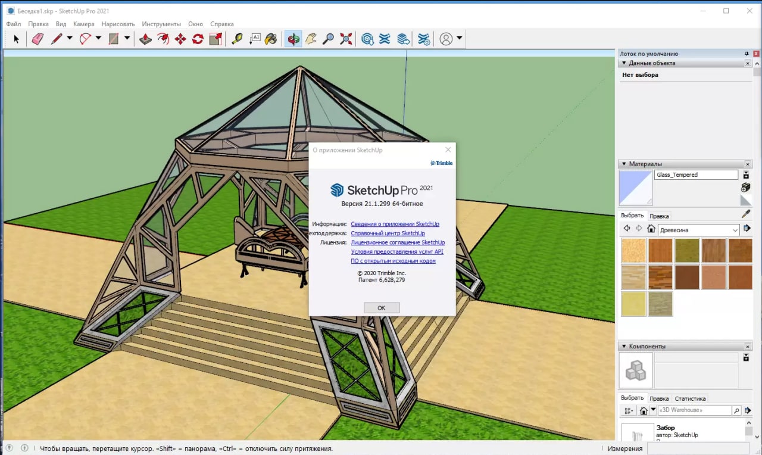Go back in Materials browser
The width and height of the screenshot is (762, 455).
pyautogui.click(x=627, y=229)
